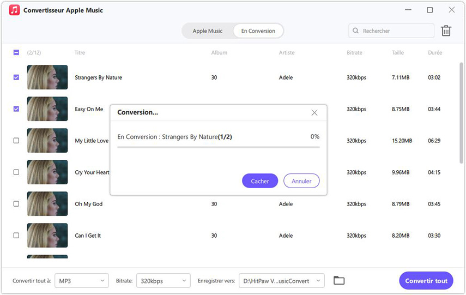The height and width of the screenshot is (295, 466).
Task: Select the My Little Love title
Action: pyautogui.click(x=92, y=141)
